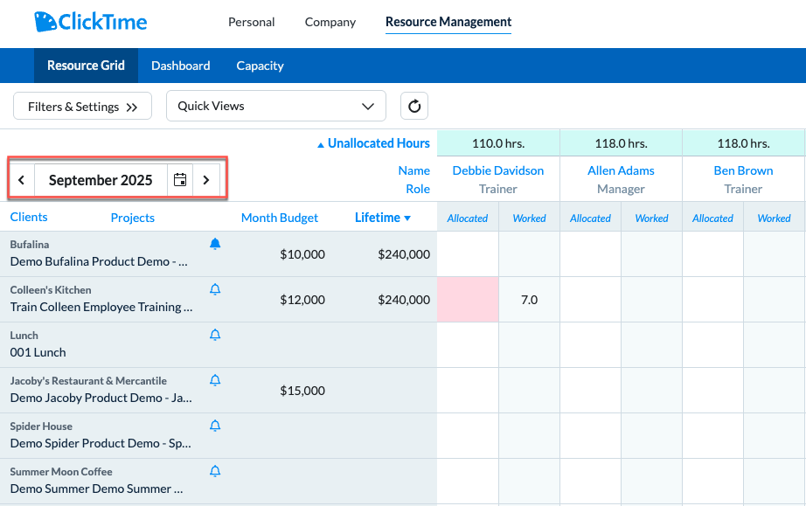806x506 pixels.
Task: Toggle the bell icon for Colleen's Kitchen
Action: pos(215,289)
